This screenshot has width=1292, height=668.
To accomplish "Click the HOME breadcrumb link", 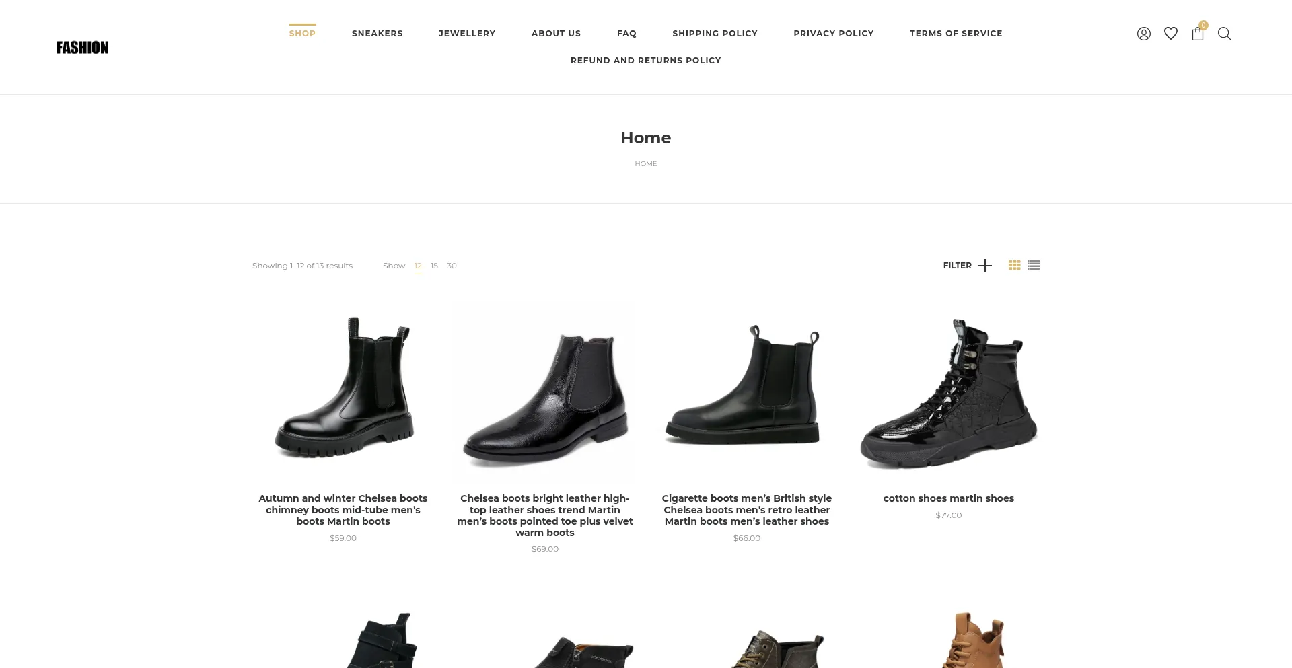I will coord(646,163).
